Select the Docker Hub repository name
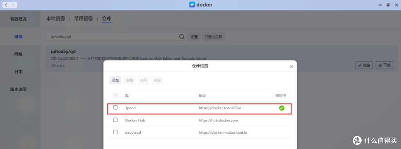This screenshot has width=401, height=149. (135, 120)
